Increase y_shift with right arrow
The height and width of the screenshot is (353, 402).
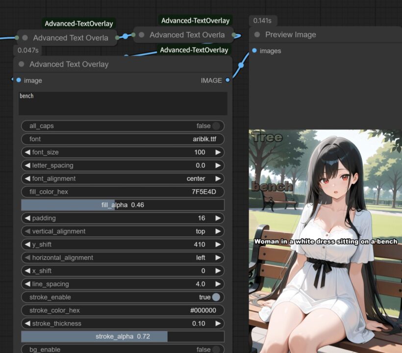pyautogui.click(x=218, y=244)
